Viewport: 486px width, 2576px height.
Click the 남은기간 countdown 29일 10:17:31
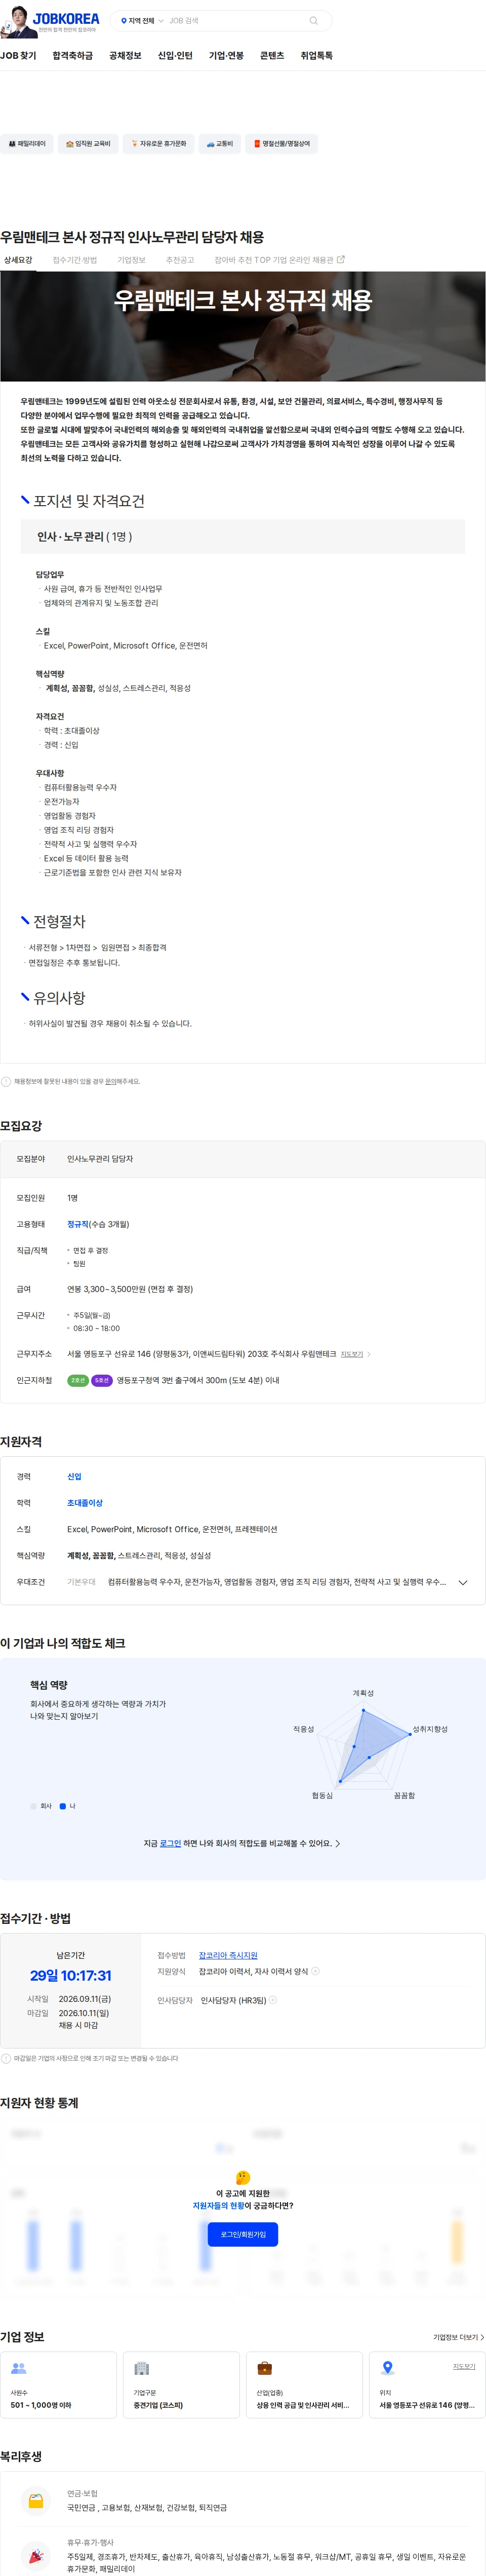(x=71, y=1975)
